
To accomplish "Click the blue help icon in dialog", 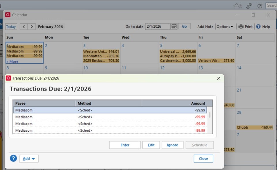I will pos(14,158).
